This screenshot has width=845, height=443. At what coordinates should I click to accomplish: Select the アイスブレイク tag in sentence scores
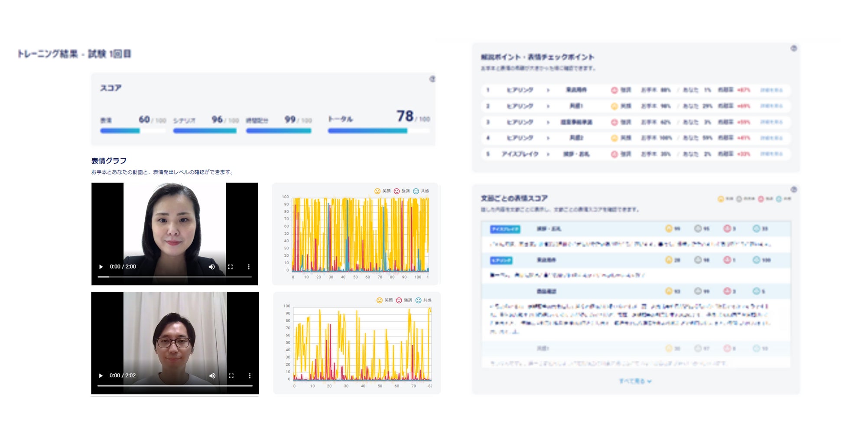[505, 229]
